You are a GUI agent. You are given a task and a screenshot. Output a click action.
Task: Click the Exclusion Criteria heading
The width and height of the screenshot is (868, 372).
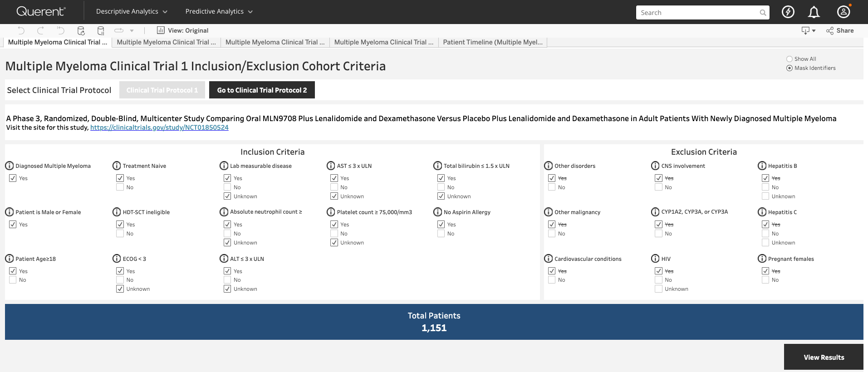pyautogui.click(x=704, y=152)
